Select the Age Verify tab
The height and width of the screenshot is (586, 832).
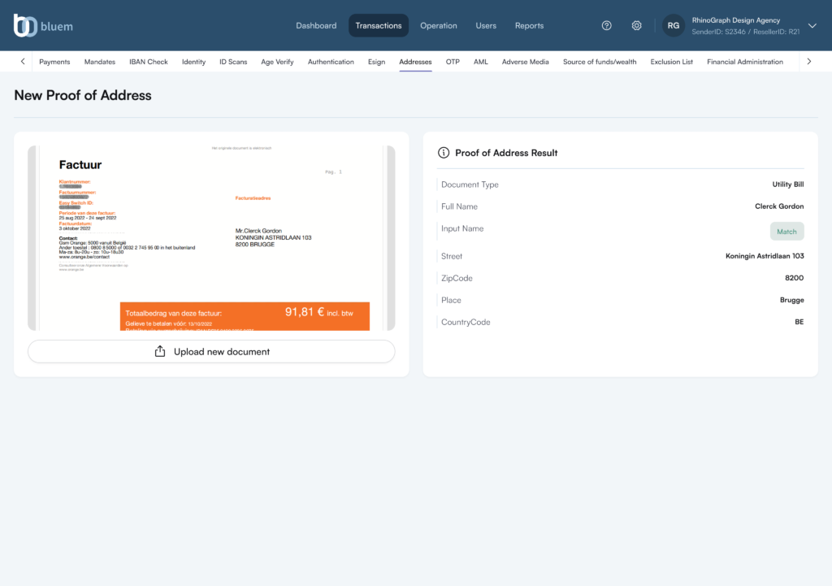coord(277,62)
